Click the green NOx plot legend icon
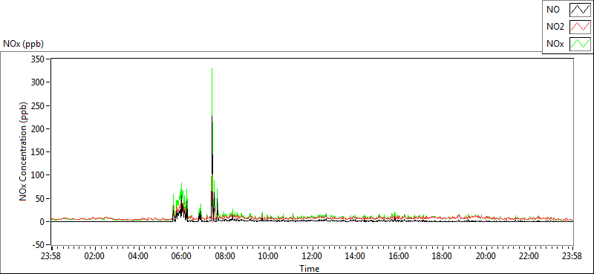 click(x=580, y=44)
